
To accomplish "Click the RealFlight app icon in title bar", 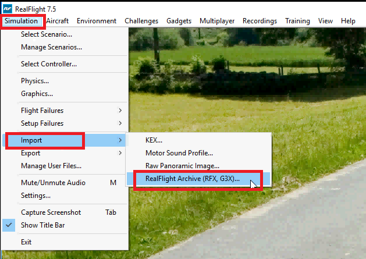I will coord(7,8).
